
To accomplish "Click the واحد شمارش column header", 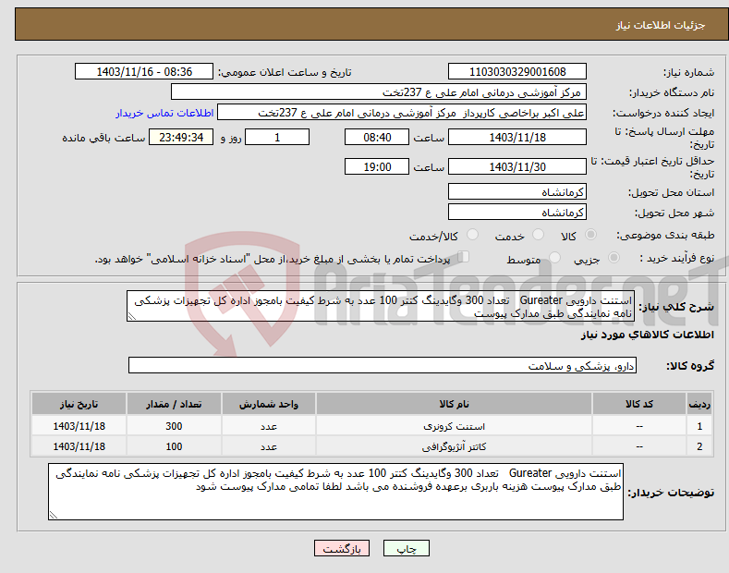I will (x=269, y=404).
